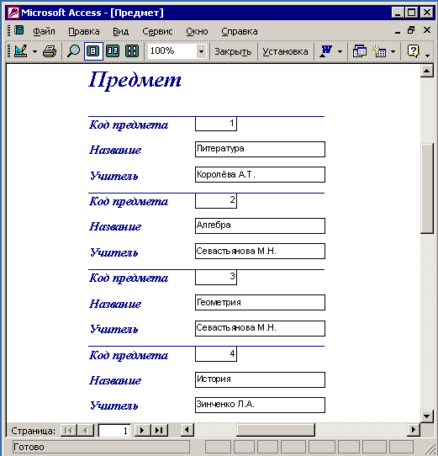Image resolution: width=438 pixels, height=456 pixels.
Task: Click the New Object icon
Action: pyautogui.click(x=379, y=51)
